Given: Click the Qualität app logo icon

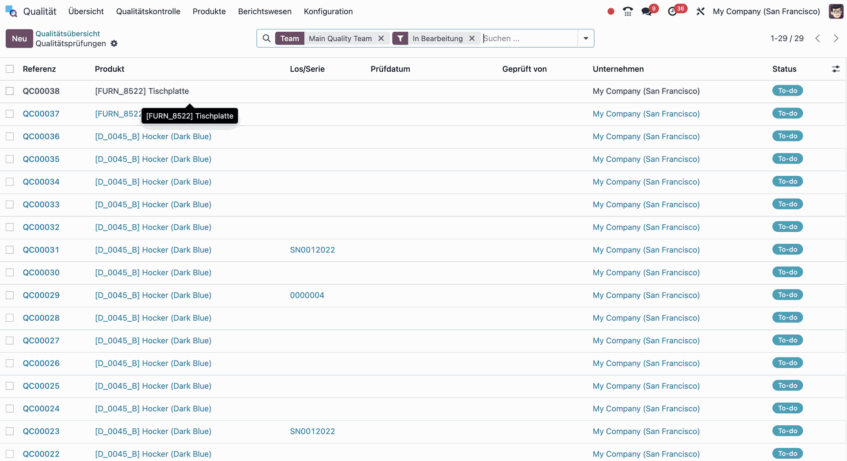Looking at the screenshot, I should pyautogui.click(x=11, y=11).
